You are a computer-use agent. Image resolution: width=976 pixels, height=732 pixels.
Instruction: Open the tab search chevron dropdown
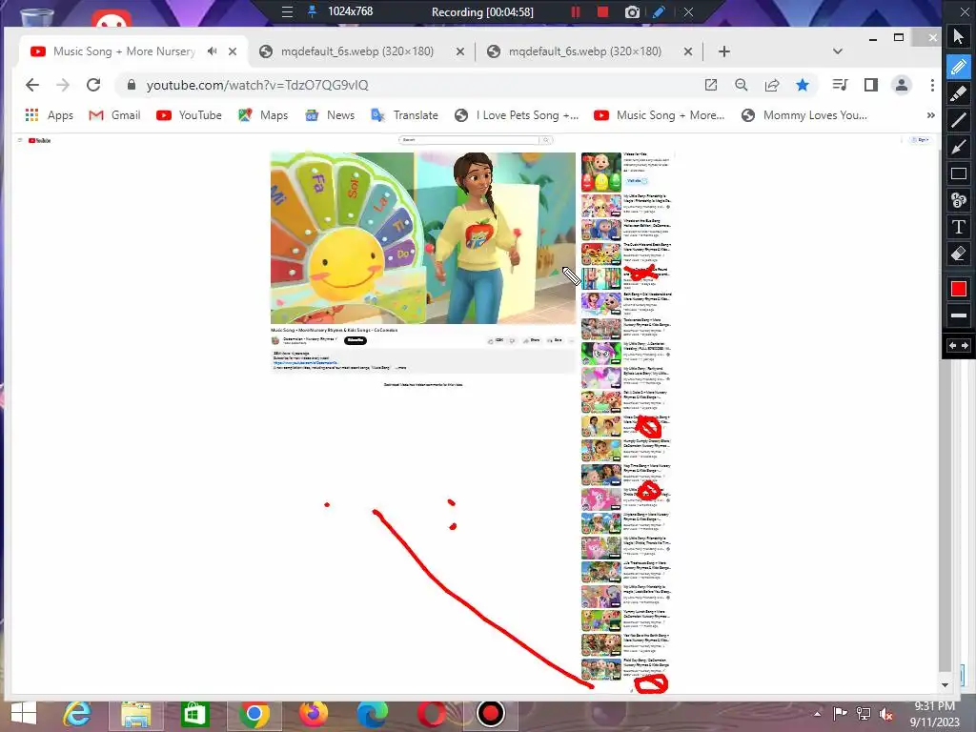(838, 51)
